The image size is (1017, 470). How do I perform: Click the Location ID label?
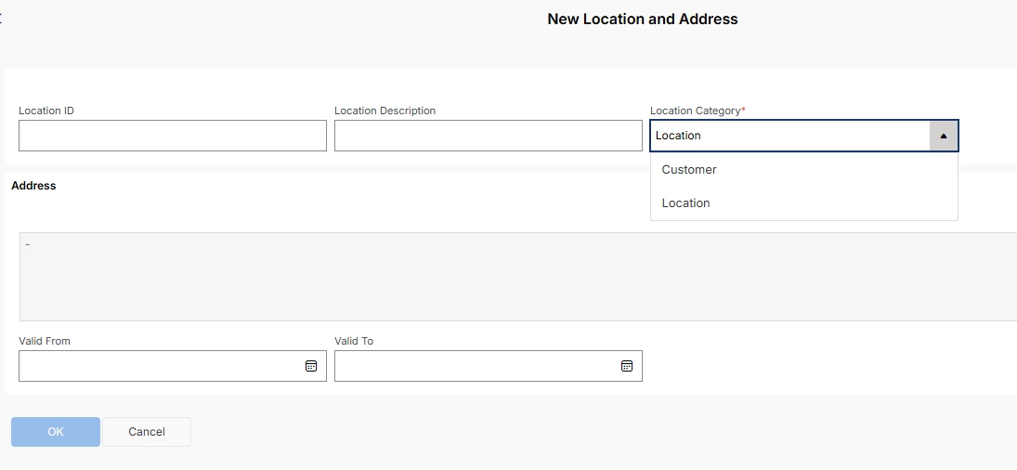(46, 111)
